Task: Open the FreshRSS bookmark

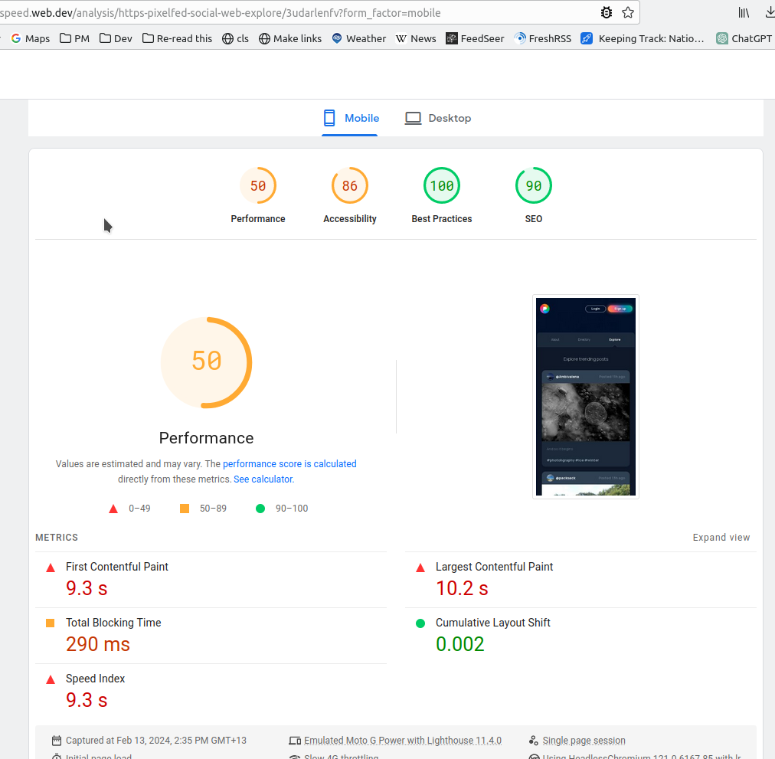Action: (x=542, y=38)
